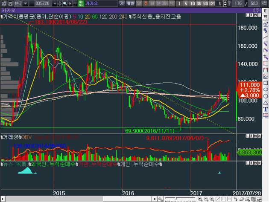Select the 10 interval button
This screenshot has width=269, height=202.
click(x=193, y=3)
